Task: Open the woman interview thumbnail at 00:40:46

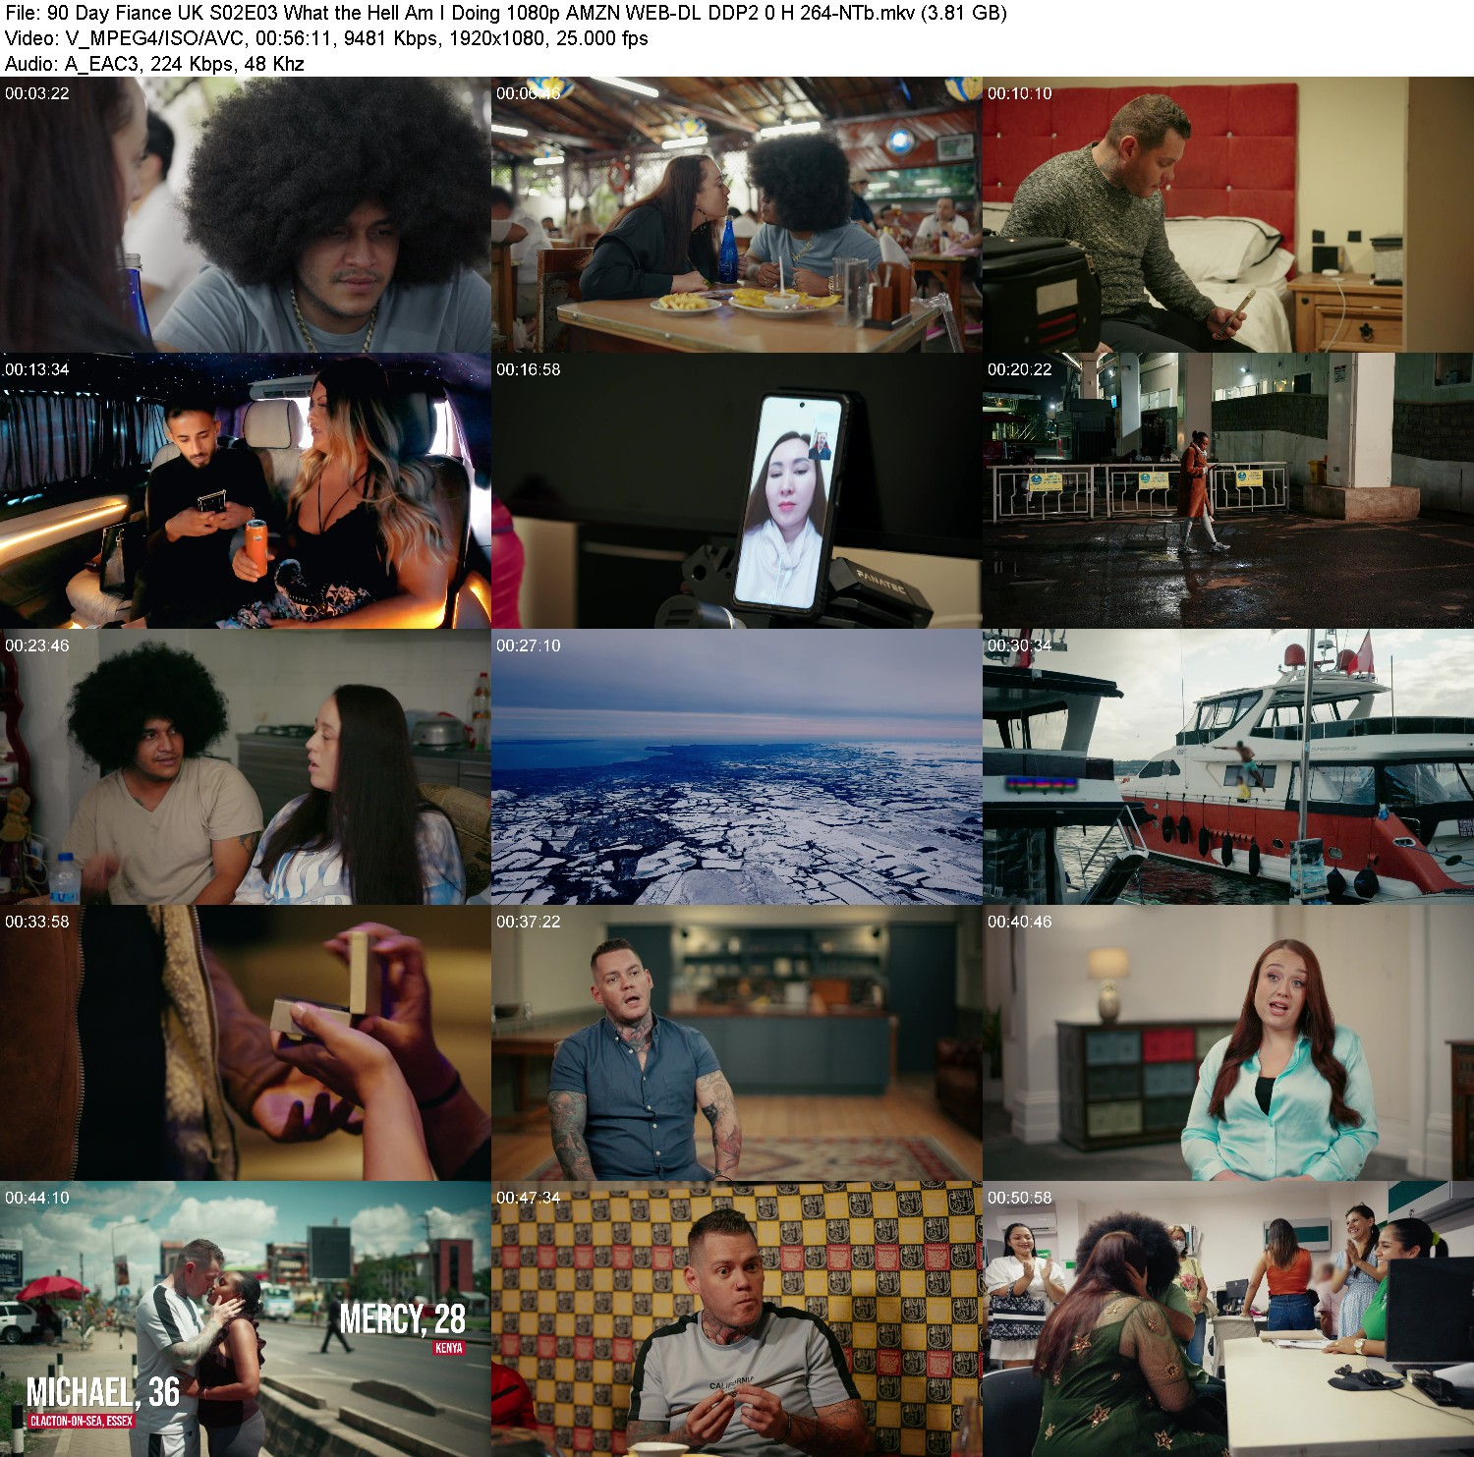Action: (x=1228, y=1042)
